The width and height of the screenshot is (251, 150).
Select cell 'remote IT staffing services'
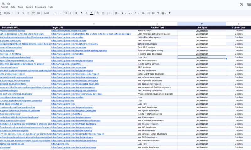158,114
